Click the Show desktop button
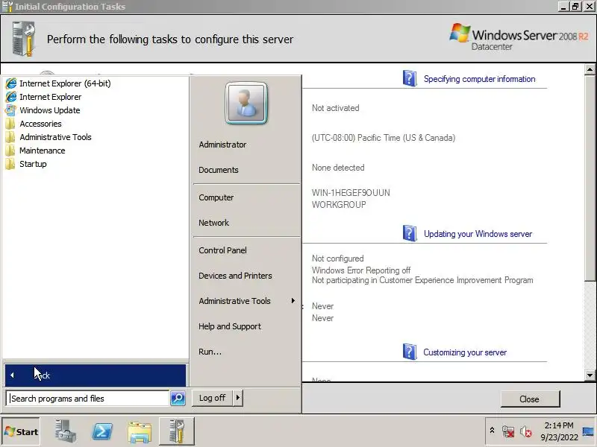The height and width of the screenshot is (447, 597). 589,431
